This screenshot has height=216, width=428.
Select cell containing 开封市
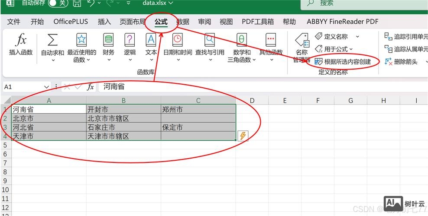tap(123, 109)
